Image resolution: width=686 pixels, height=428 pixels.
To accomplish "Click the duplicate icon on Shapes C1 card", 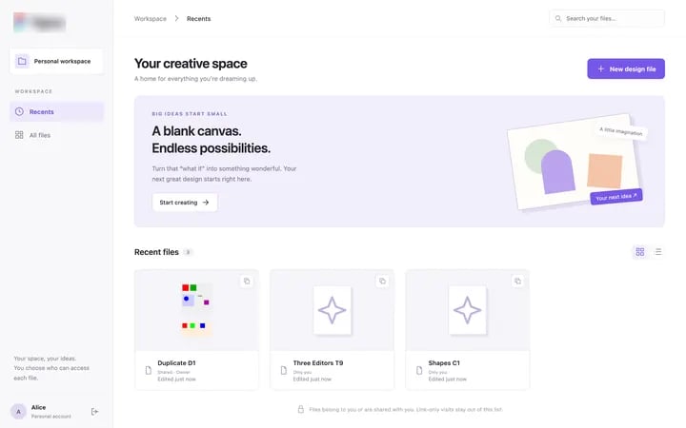I will (517, 281).
